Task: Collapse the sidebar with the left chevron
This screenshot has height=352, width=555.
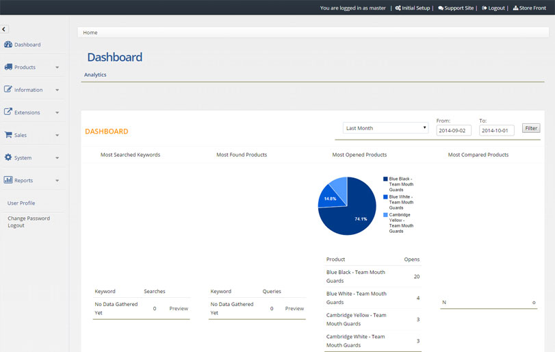Action: [x=4, y=29]
